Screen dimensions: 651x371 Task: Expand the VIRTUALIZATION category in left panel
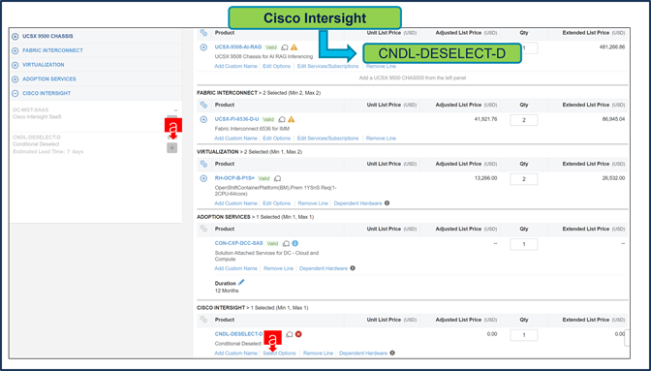(x=15, y=65)
